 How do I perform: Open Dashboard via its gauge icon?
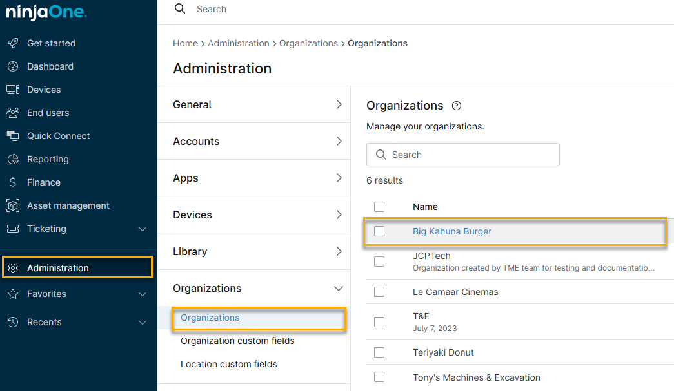pyautogui.click(x=13, y=66)
